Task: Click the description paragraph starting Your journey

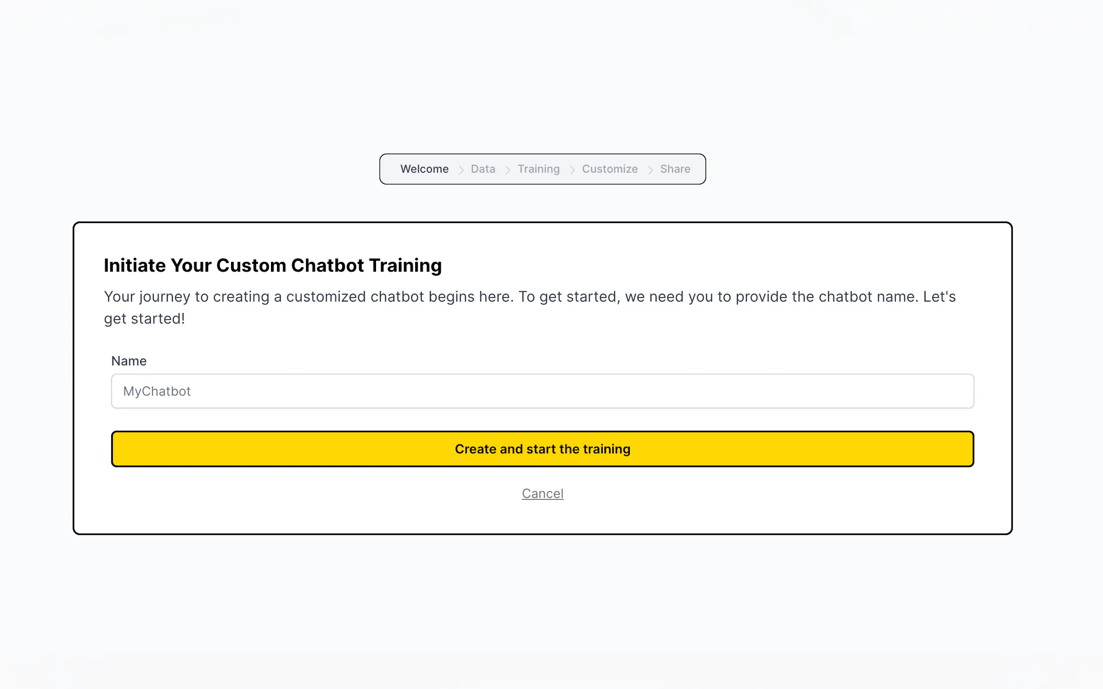Action: click(529, 297)
